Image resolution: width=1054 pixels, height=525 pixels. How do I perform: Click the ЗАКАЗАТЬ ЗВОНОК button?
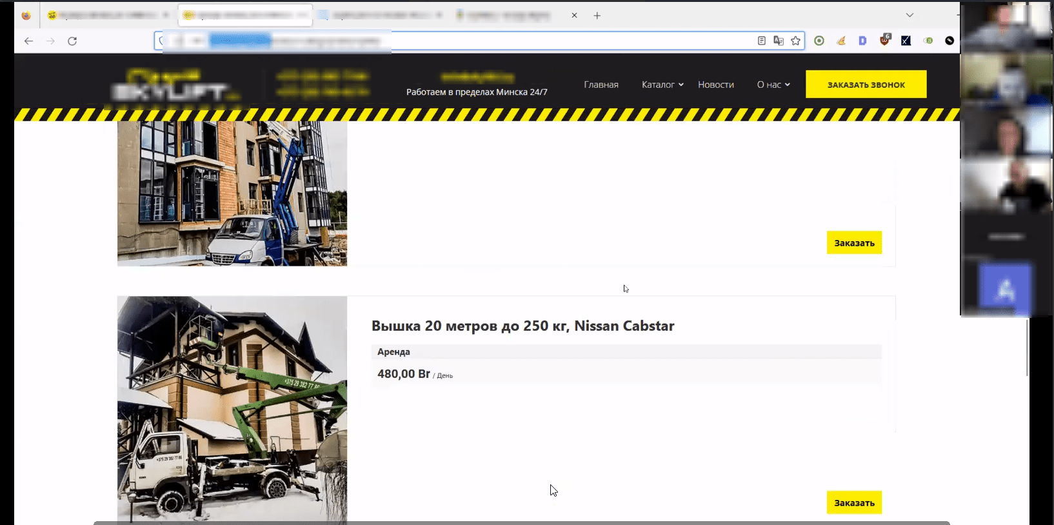866,84
